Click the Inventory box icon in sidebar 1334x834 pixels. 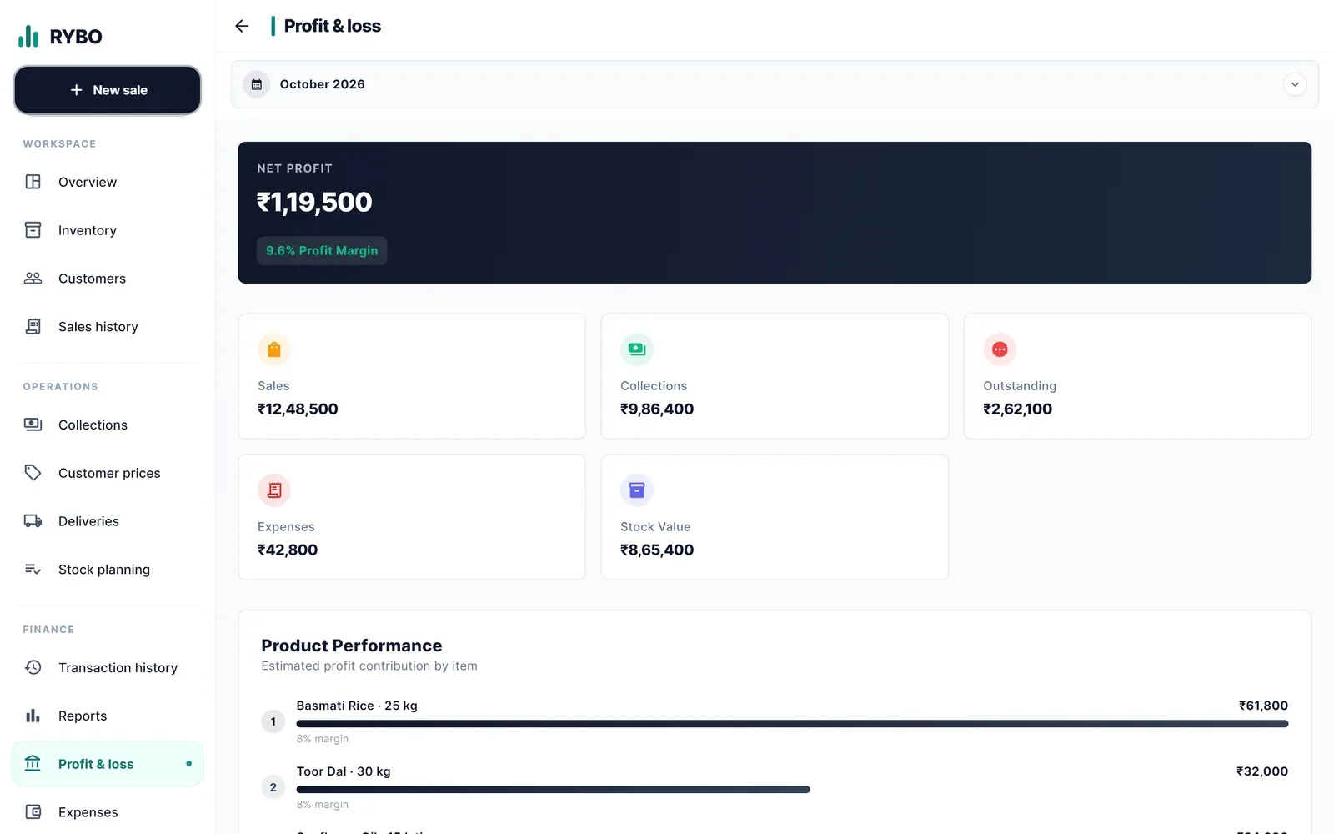[x=33, y=230]
